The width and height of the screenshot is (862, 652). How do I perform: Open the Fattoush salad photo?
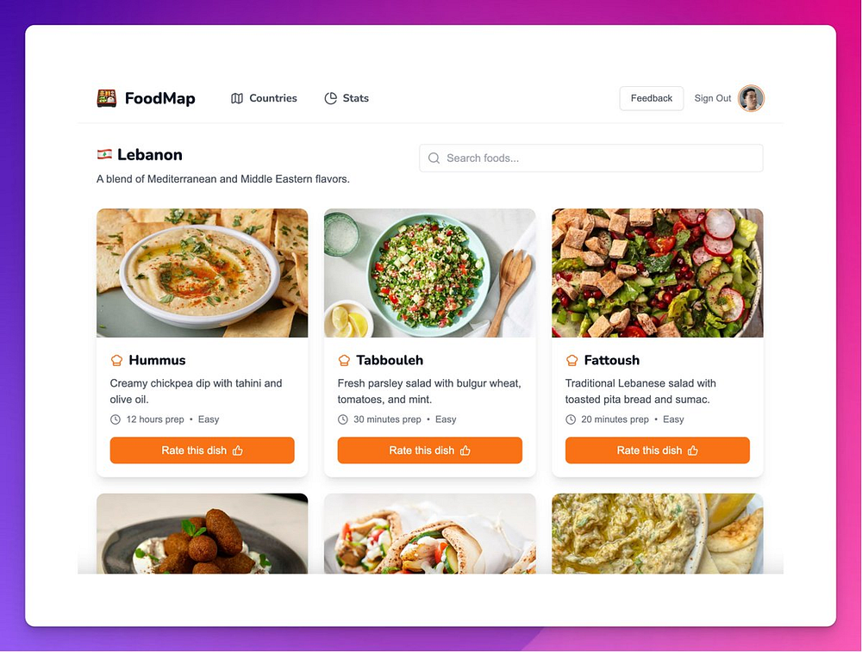pos(658,273)
